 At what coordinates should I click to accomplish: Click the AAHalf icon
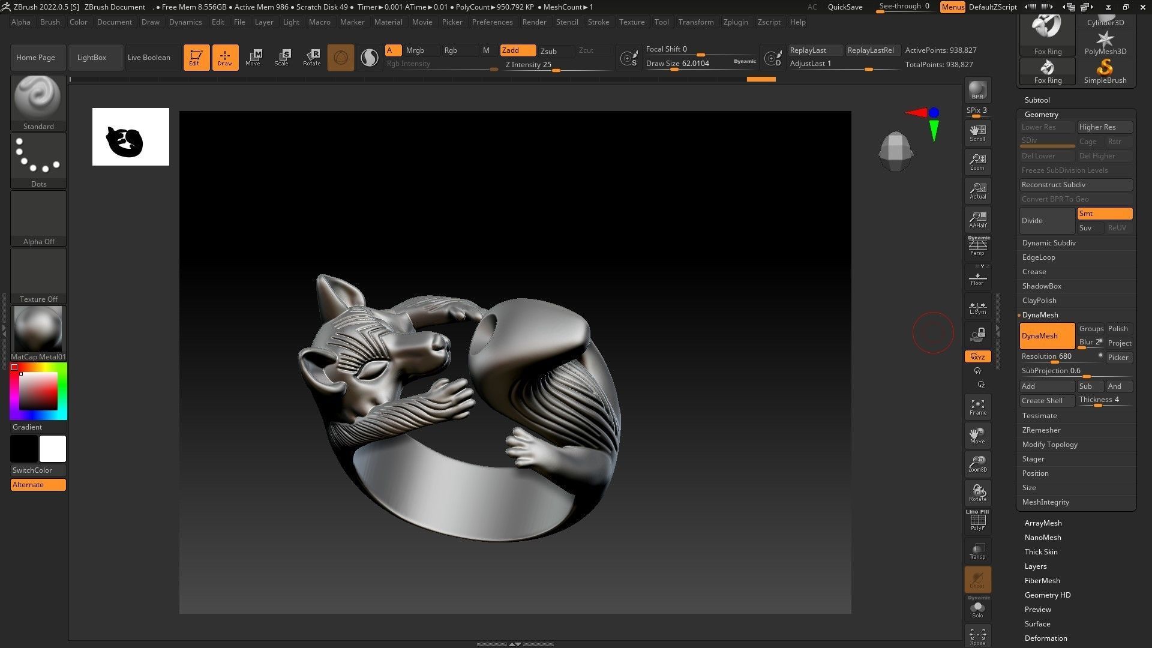(x=977, y=220)
